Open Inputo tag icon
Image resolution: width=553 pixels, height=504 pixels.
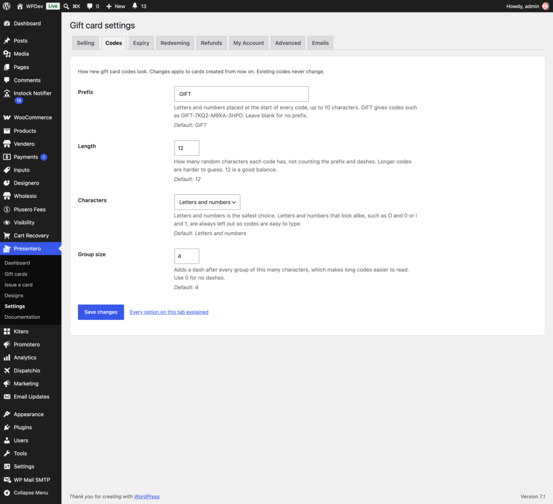pos(6,170)
